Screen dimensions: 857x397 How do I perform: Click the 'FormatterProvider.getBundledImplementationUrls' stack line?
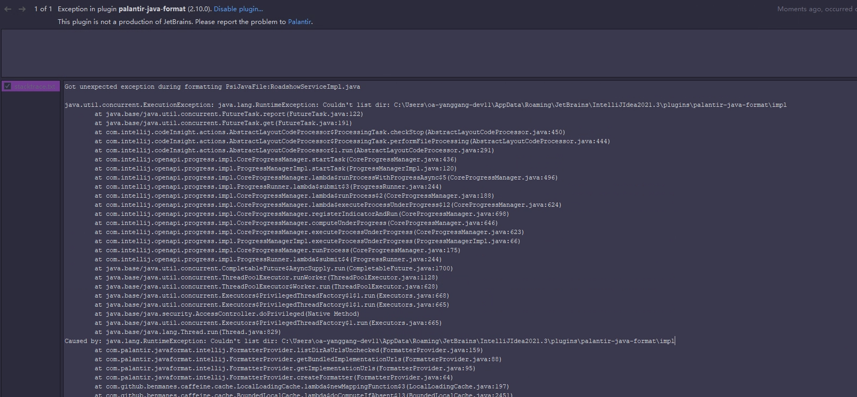[298, 359]
